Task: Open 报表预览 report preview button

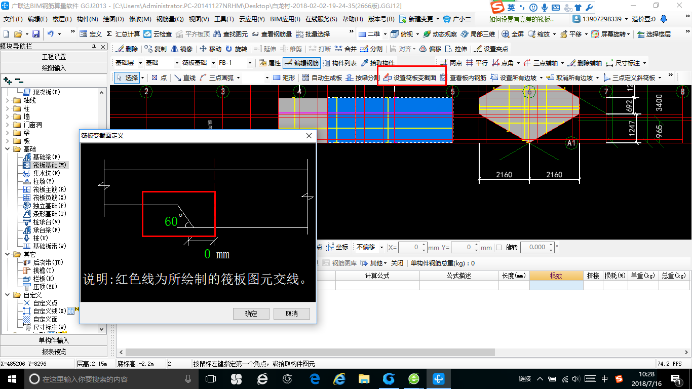Action: click(54, 352)
